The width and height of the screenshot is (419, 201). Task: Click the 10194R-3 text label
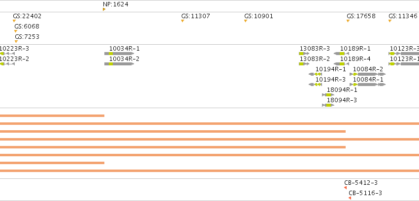pos(330,80)
